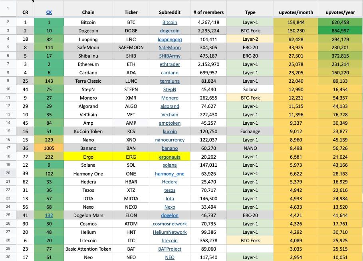Open the CK column header link
363x261 pixels.
(x=49, y=12)
